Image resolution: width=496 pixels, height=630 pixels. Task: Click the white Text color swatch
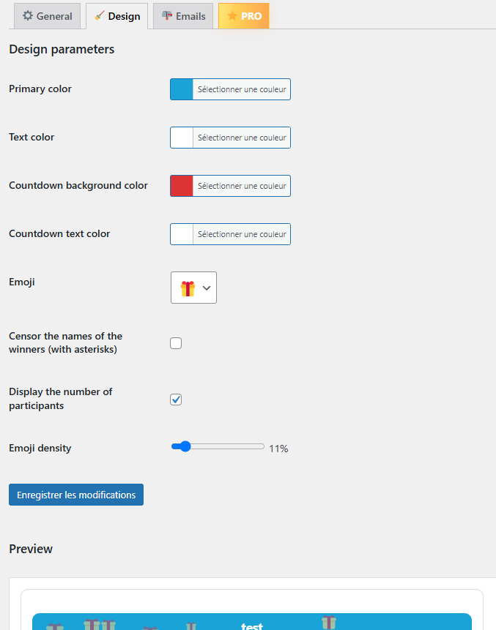pos(182,138)
